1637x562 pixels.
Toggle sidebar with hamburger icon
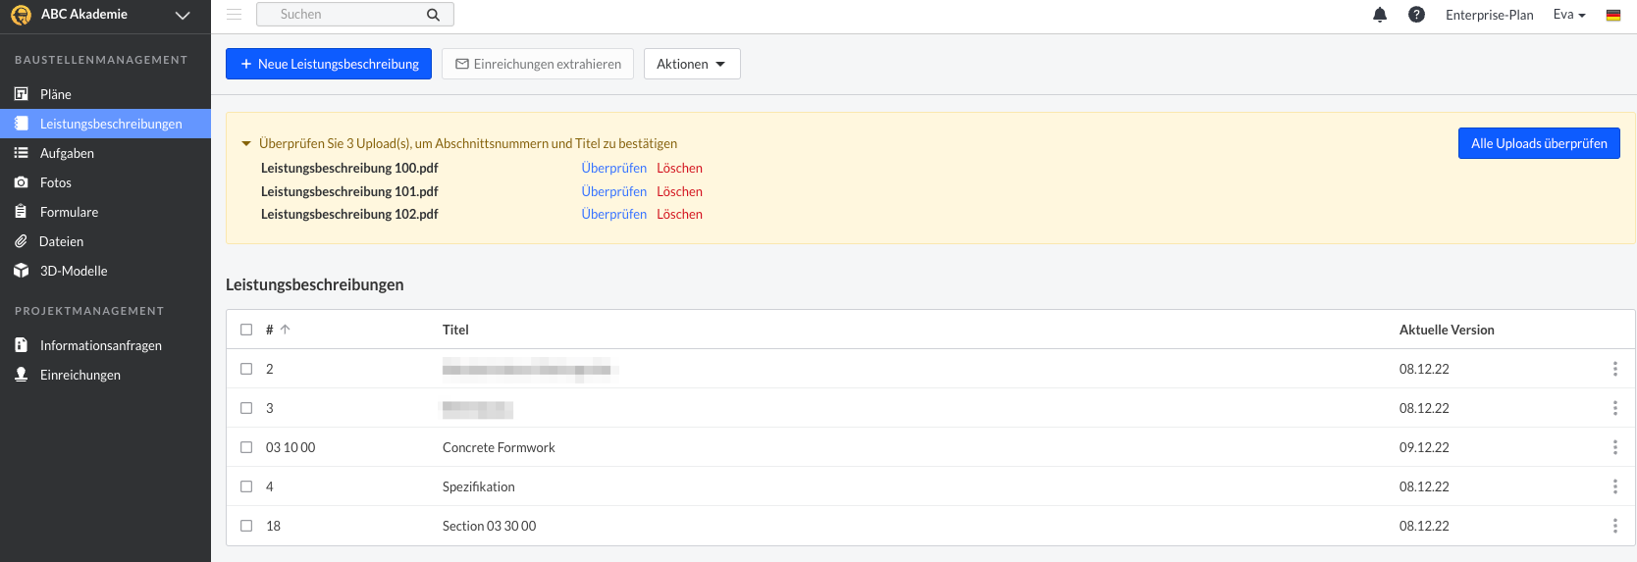point(234,15)
